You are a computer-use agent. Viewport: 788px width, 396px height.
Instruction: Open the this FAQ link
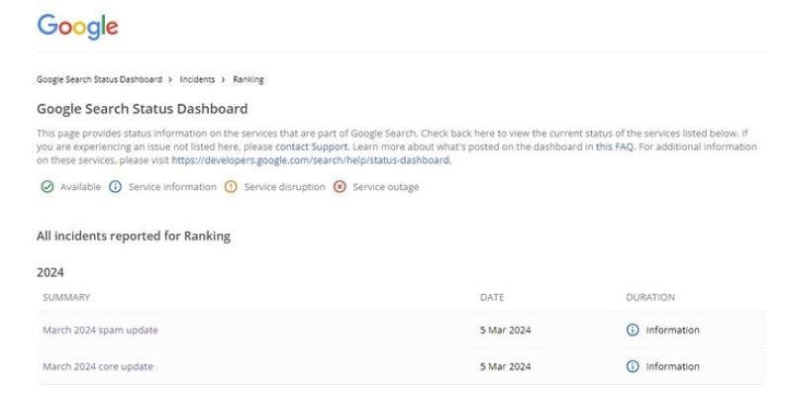614,147
